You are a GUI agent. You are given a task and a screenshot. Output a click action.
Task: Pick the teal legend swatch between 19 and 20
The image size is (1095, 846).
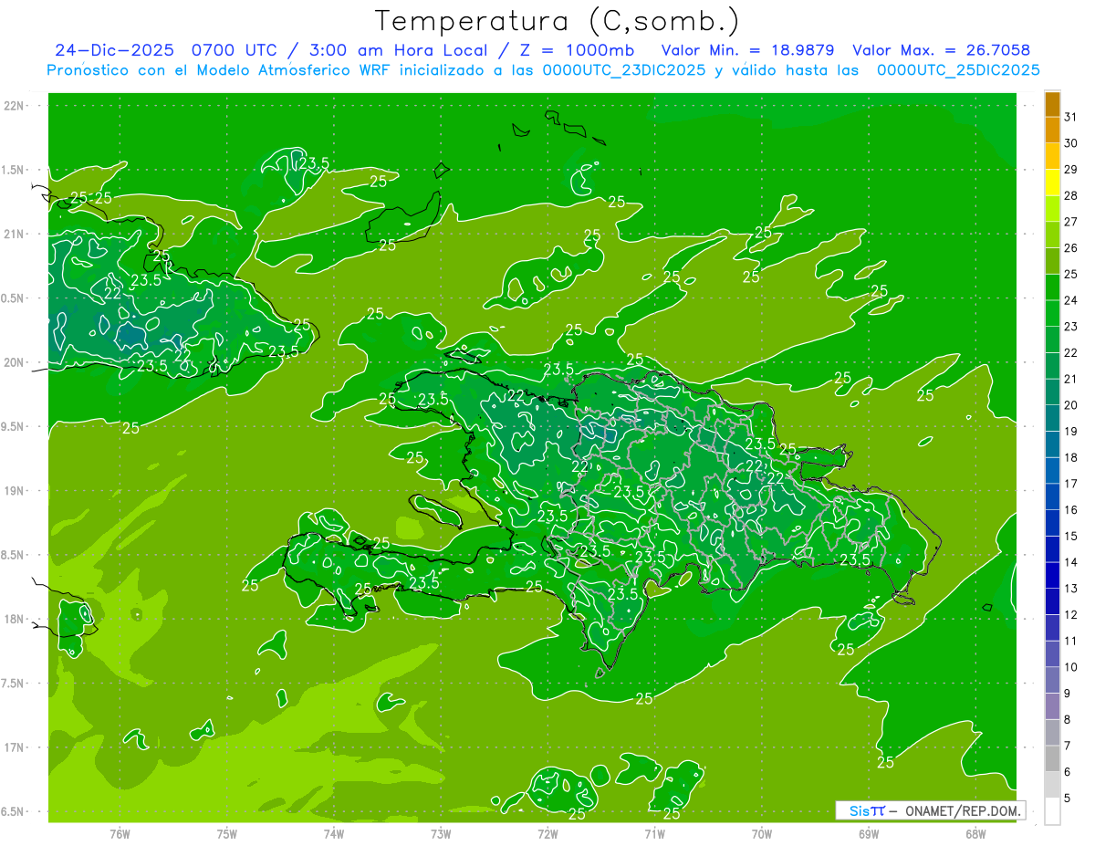tap(1052, 418)
